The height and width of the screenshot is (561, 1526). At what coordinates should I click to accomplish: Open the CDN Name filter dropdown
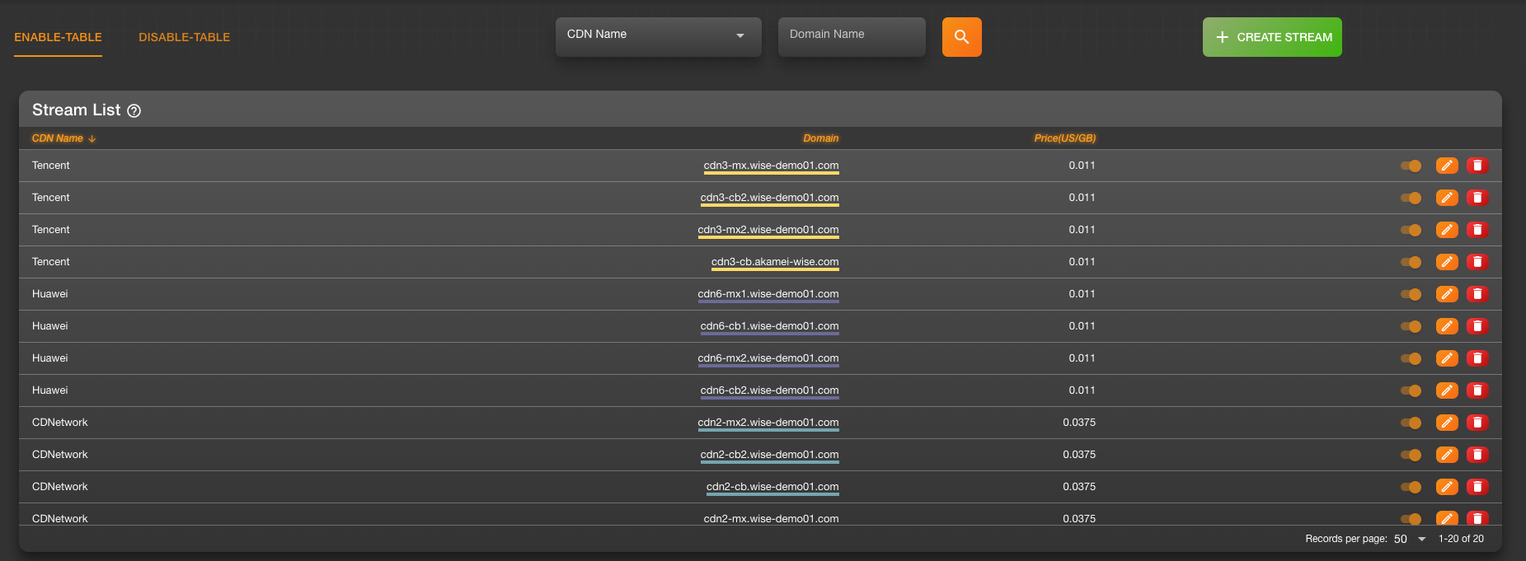[658, 37]
